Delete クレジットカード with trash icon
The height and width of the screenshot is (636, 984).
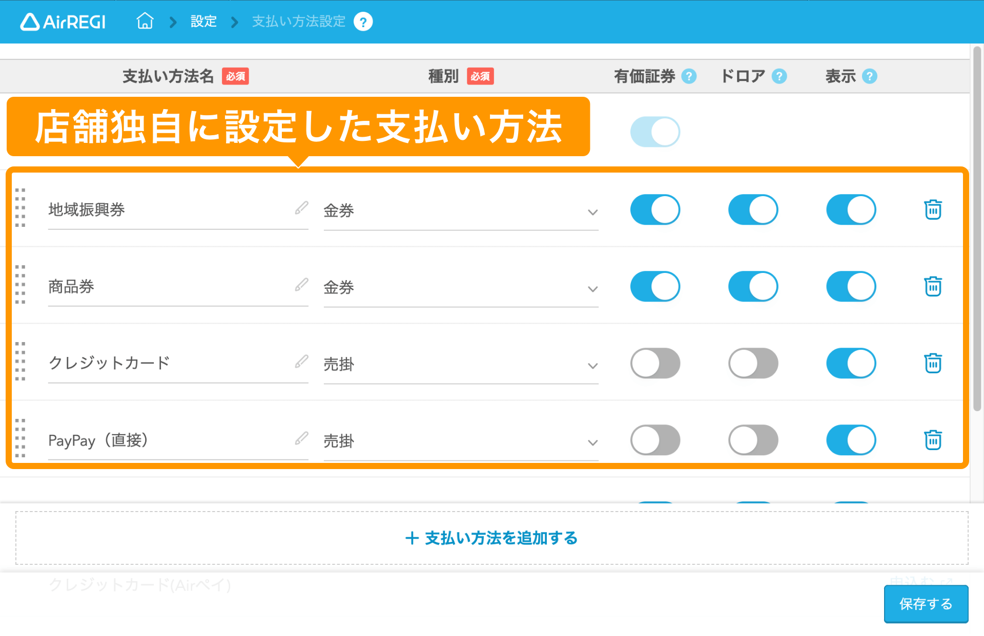[x=933, y=363]
